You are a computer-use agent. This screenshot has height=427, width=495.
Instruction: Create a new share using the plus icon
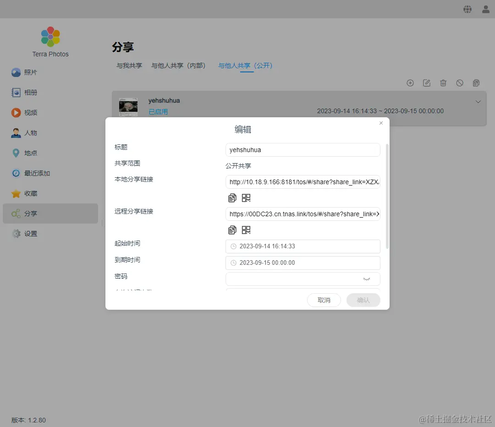click(410, 83)
